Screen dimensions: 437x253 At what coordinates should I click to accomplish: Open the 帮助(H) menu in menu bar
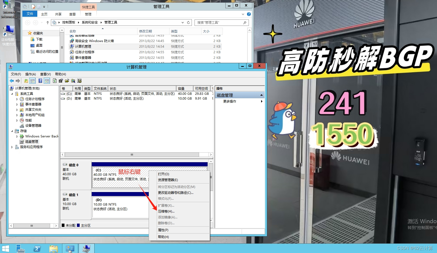pyautogui.click(x=60, y=74)
